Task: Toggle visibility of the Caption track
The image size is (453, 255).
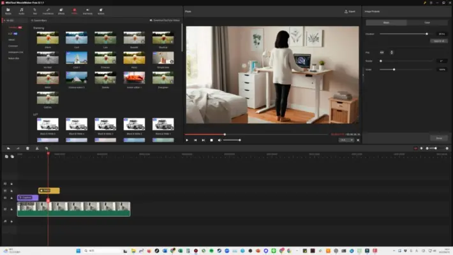Action: [x=5, y=198]
